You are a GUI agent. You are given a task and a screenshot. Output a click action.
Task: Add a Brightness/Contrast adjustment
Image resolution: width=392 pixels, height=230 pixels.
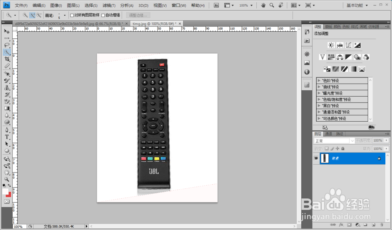tap(331, 45)
